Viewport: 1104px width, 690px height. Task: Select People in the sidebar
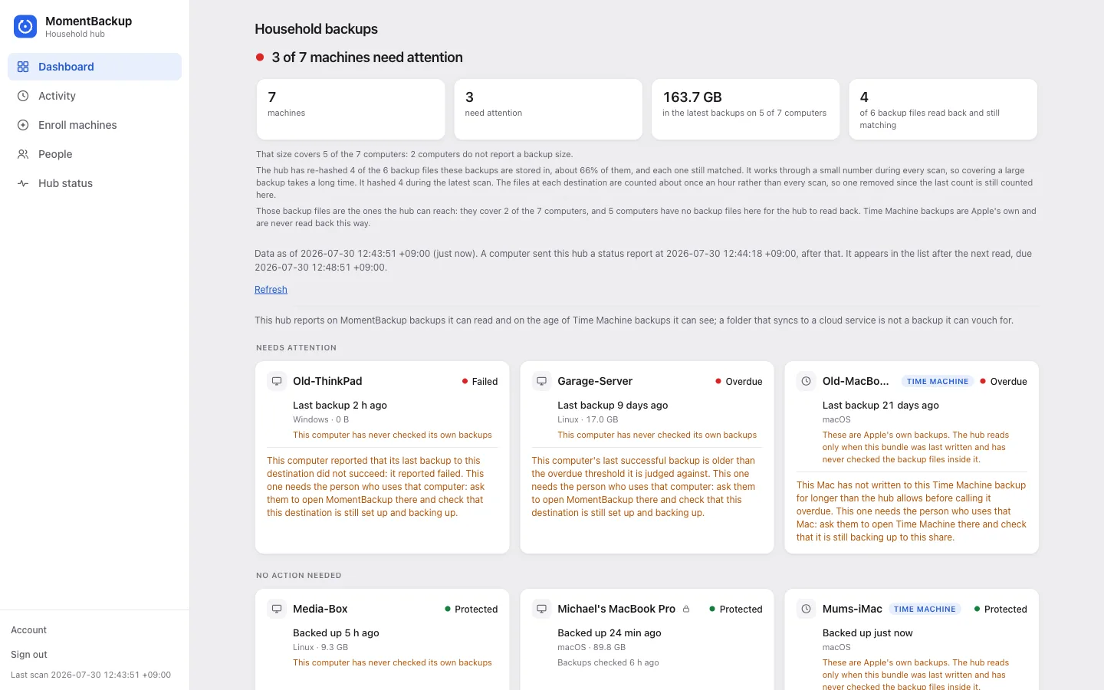tap(94, 154)
